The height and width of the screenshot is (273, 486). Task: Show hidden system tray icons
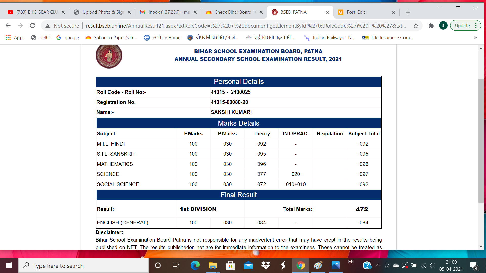pyautogui.click(x=377, y=265)
